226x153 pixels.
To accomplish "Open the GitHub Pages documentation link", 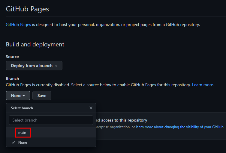I will [x=18, y=25].
